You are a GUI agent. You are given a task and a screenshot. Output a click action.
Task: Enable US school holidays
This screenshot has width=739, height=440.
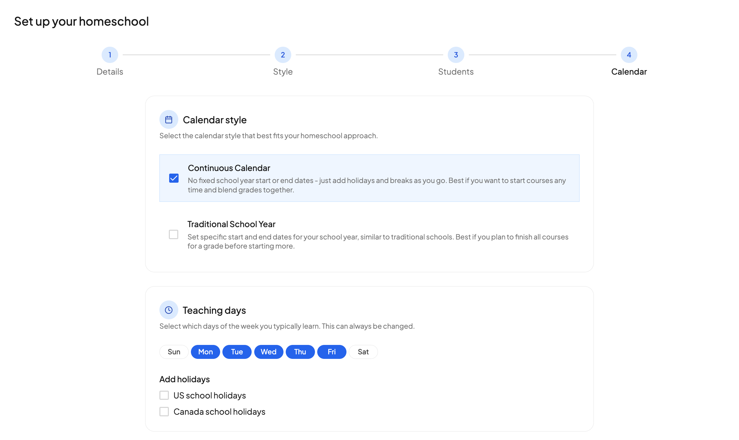click(164, 395)
